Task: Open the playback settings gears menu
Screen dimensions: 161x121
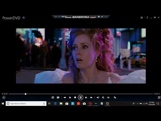Action: point(115,97)
